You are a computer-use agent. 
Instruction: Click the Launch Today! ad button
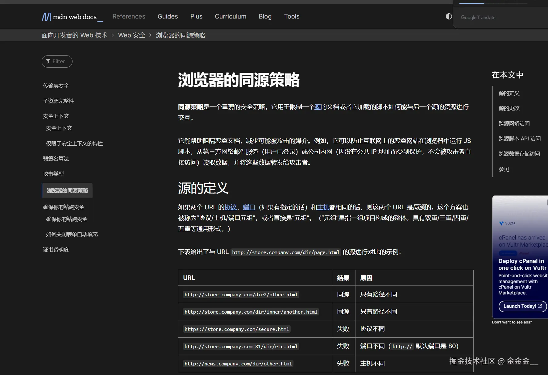(522, 306)
